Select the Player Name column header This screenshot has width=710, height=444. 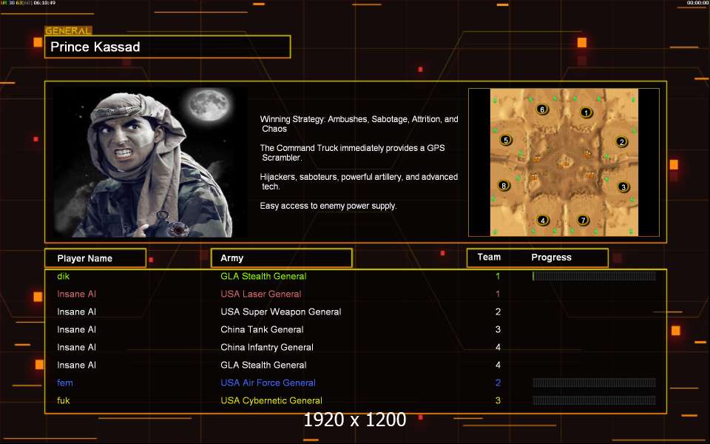pyautogui.click(x=95, y=258)
